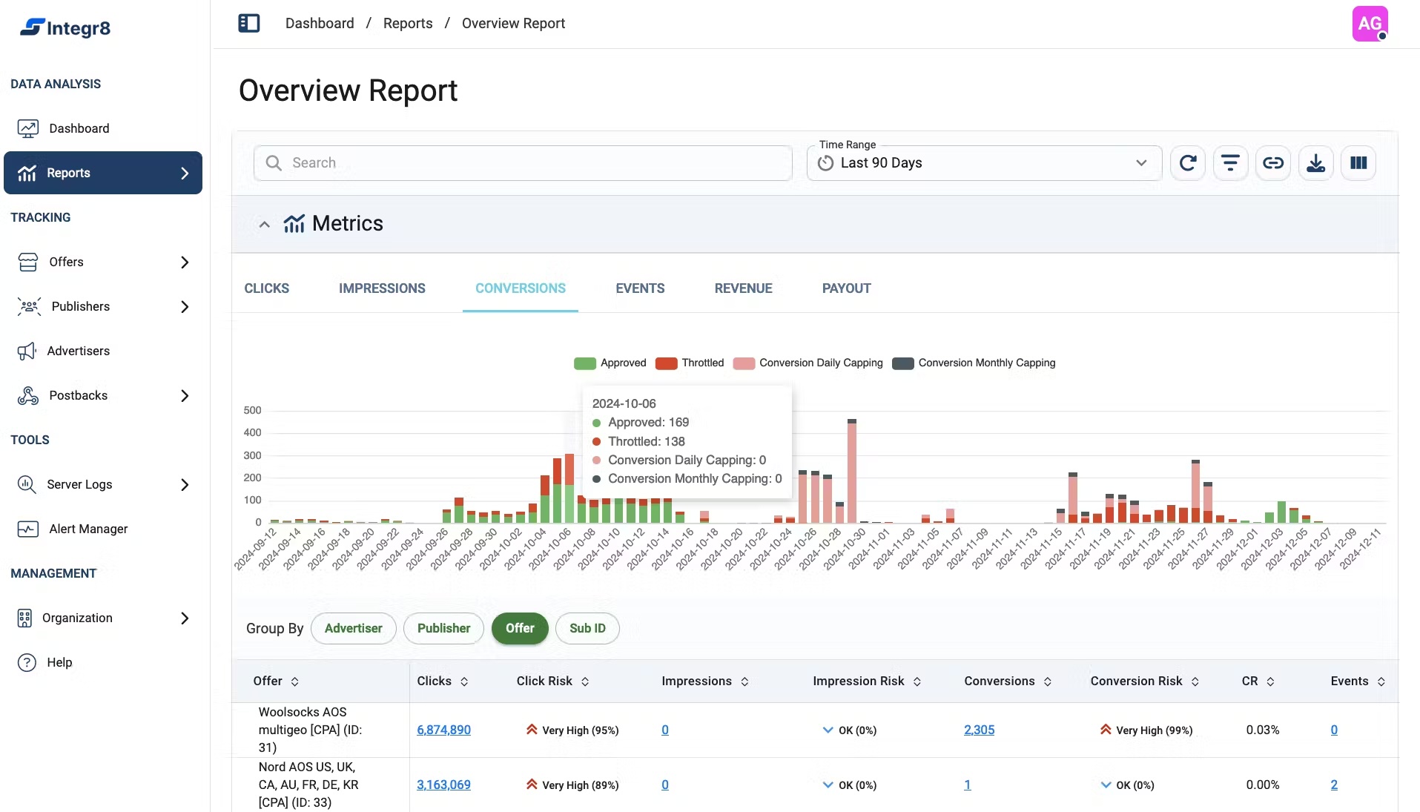Toggle the Throttled legend series
1420x812 pixels.
pos(690,363)
